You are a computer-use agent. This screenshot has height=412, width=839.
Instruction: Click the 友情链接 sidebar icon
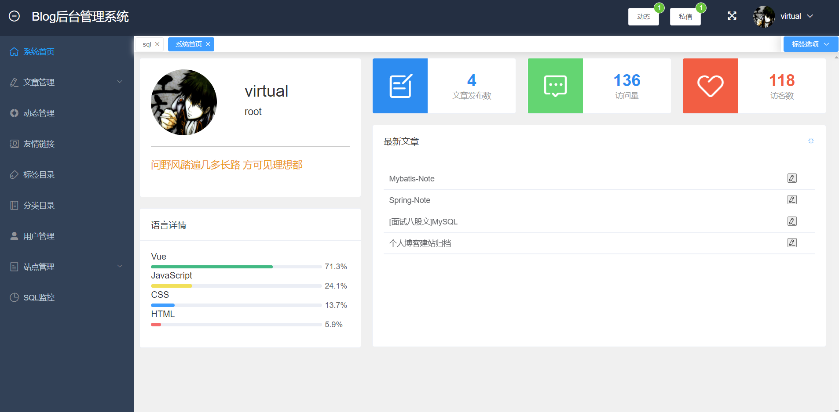tap(14, 144)
